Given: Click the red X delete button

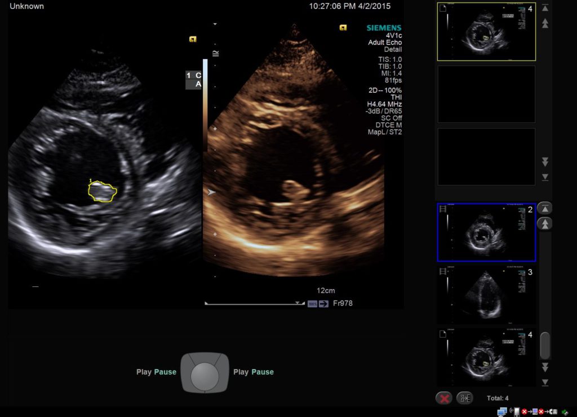Looking at the screenshot, I should click(444, 398).
